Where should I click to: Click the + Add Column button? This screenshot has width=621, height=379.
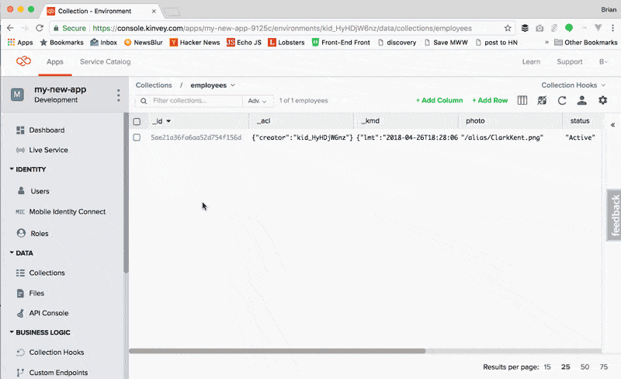pyautogui.click(x=439, y=100)
